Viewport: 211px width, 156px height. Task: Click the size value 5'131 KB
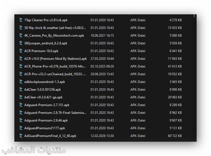tap(176, 128)
